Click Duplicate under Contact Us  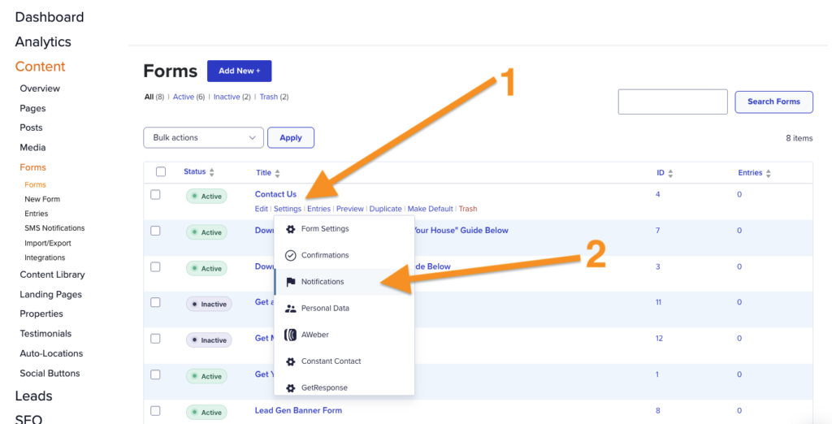[386, 209]
